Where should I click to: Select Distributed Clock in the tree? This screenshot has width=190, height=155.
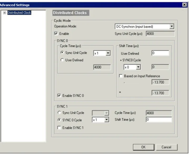click(x=19, y=13)
